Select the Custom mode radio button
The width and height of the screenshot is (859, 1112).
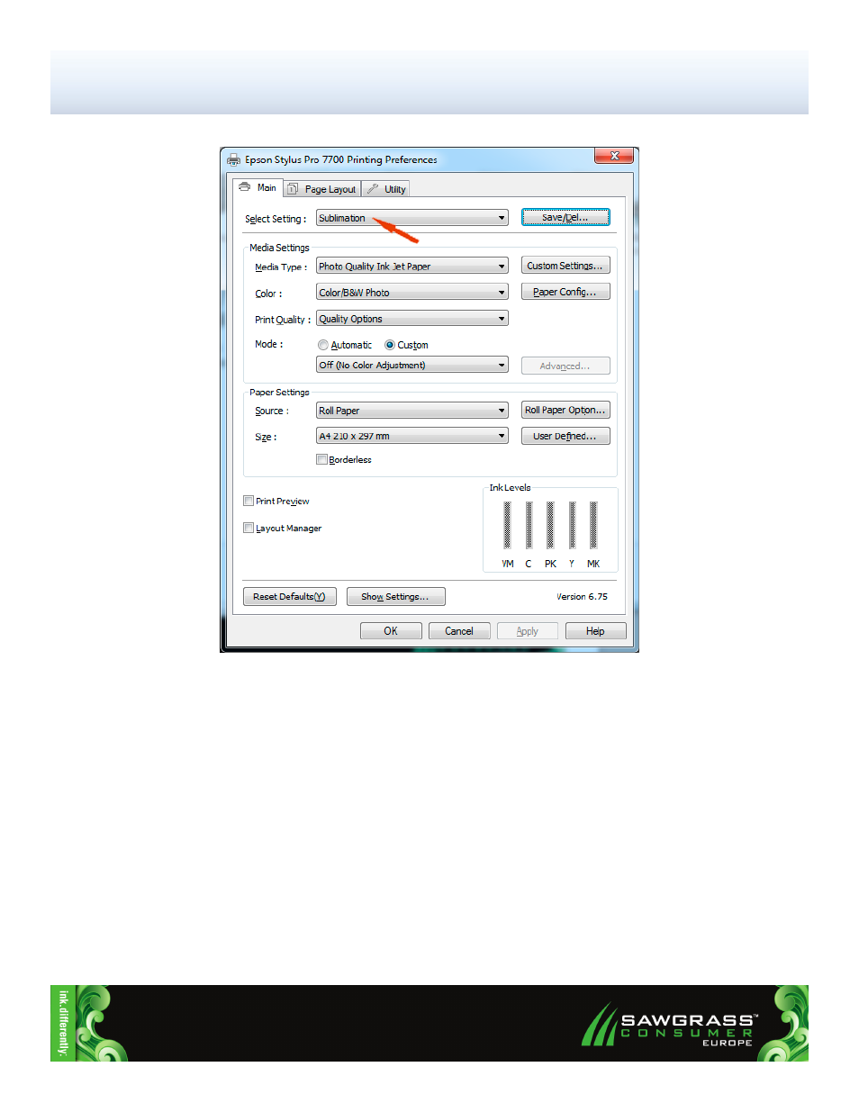390,345
